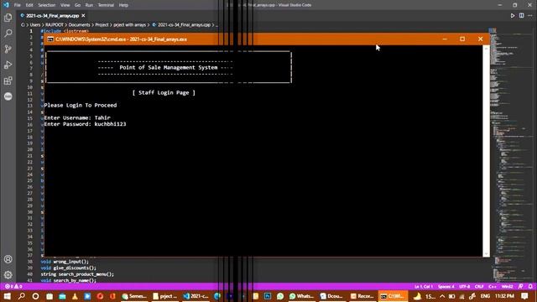Open the Help menu

coord(123,5)
